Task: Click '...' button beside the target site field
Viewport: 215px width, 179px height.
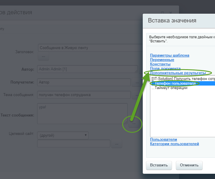Action: pos(116,144)
